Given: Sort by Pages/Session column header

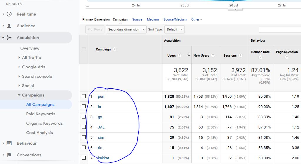Looking at the screenshot, I should (x=287, y=52).
